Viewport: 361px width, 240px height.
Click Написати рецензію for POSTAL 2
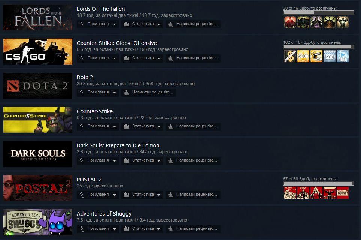tap(193, 195)
